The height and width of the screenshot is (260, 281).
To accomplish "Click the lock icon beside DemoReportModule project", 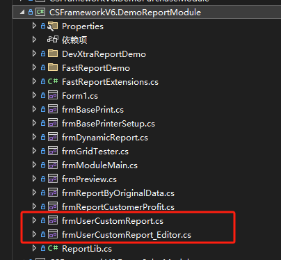I will tap(31, 12).
